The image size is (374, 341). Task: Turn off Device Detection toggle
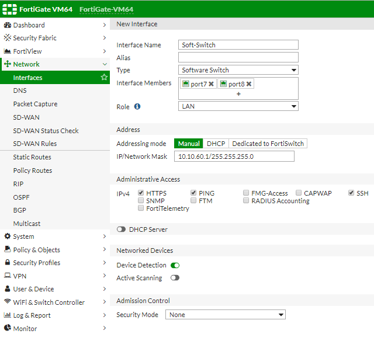tap(175, 265)
